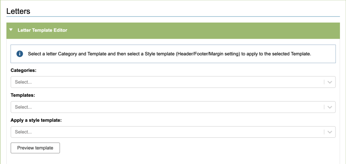
Task: Click the empty area of the green header bar
Action: tap(203, 30)
